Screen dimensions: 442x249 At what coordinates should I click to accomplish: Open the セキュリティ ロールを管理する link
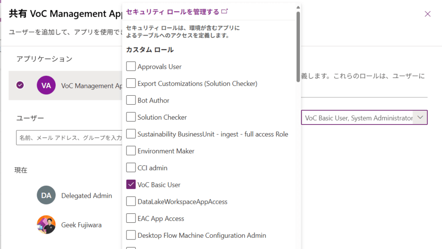pos(173,12)
